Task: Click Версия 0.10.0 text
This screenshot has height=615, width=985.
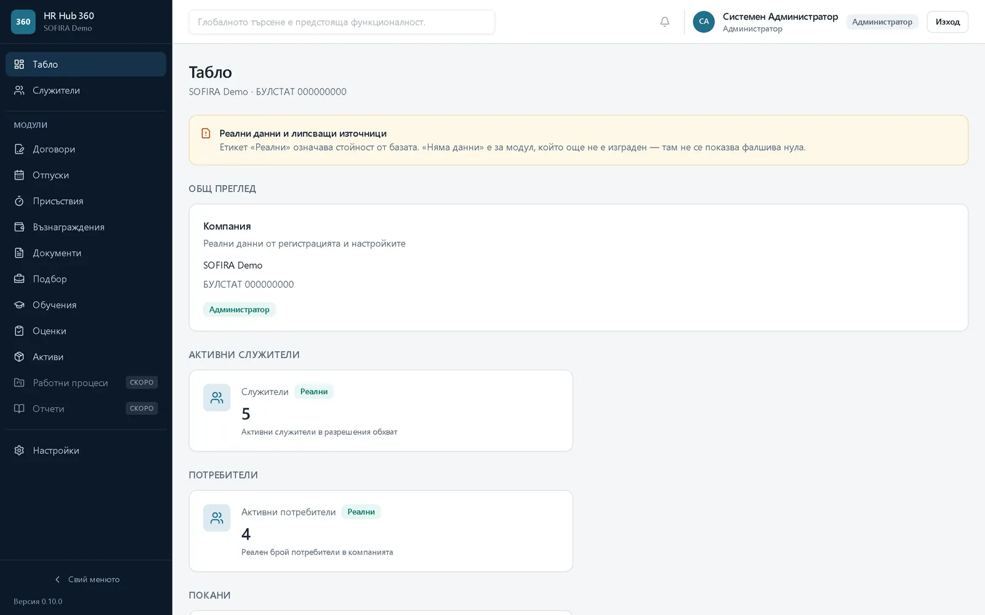Action: [x=38, y=601]
